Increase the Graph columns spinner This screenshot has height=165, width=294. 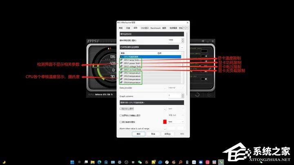[x=183, y=95]
